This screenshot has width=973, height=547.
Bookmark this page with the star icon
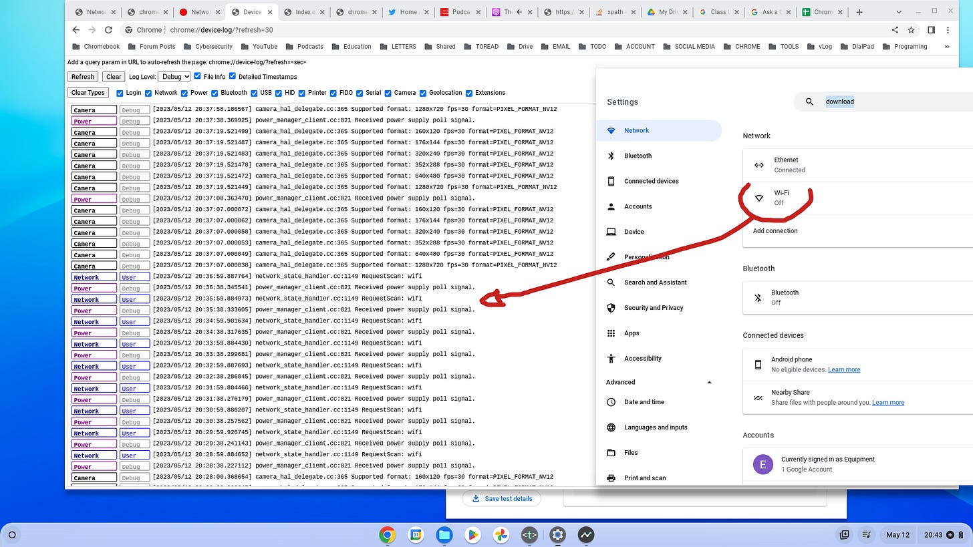911,30
